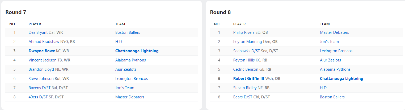Image resolution: width=405 pixels, height=110 pixels.
Task: Select Peyton Hillis player link
Action: pos(243,60)
